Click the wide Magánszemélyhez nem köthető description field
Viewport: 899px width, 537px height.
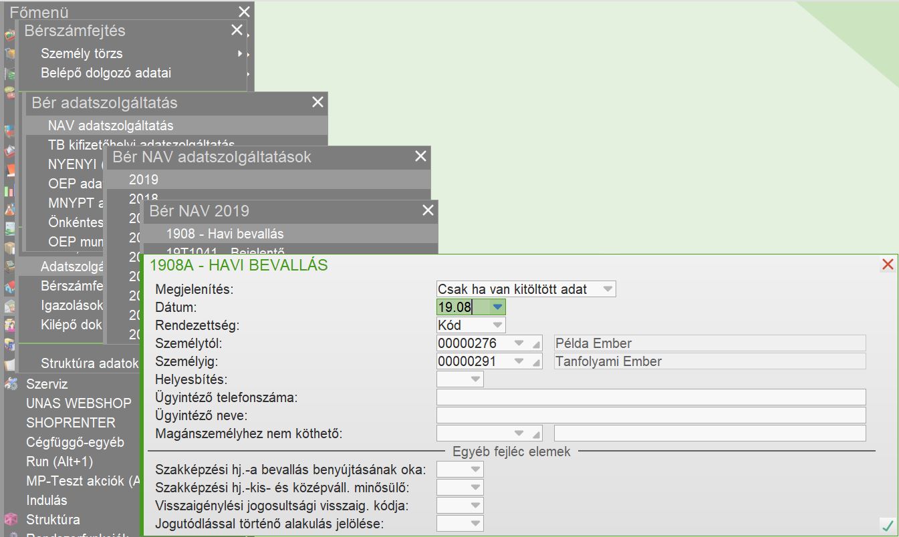click(710, 433)
